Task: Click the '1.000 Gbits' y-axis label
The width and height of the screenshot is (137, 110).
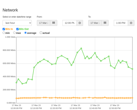Action: point(10,37)
